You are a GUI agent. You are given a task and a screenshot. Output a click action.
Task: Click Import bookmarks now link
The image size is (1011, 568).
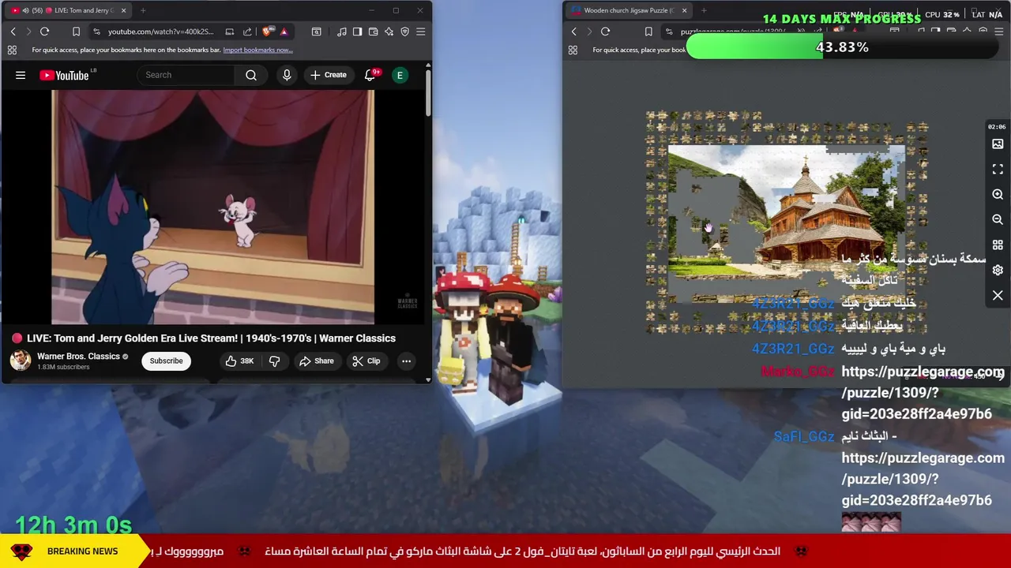tap(257, 50)
